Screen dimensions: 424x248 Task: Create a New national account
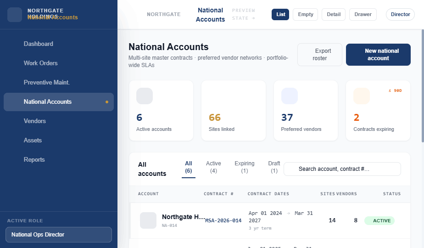(378, 55)
